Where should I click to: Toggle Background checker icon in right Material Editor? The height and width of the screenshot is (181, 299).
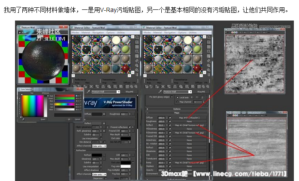pos(208,47)
